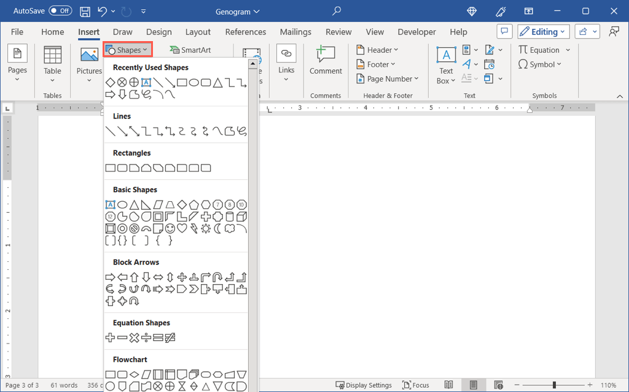Screen dimensions: 629x392
Task: Select the Moon shape in Basic Shapes
Action: [x=218, y=229]
